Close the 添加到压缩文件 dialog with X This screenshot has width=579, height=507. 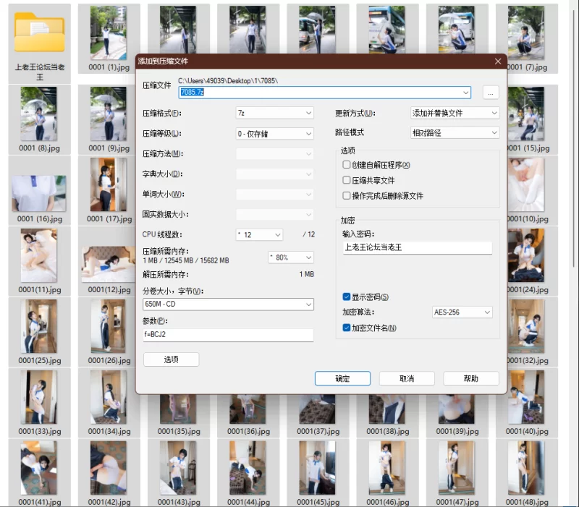coord(497,62)
